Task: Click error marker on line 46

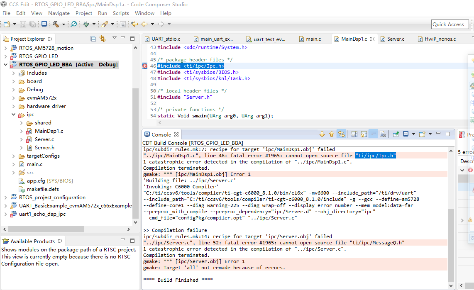Action: [145, 66]
